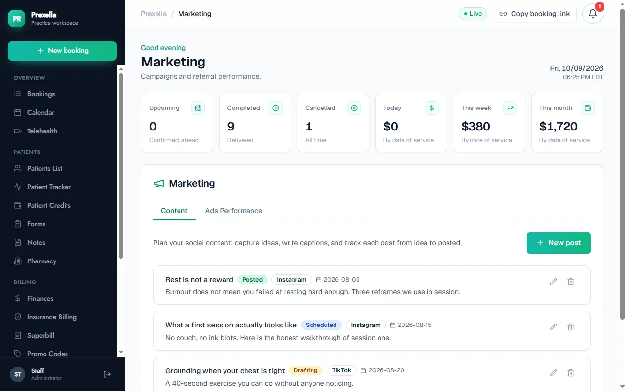626x391 pixels.
Task: Open Patients List in the sidebar
Action: [63, 168]
